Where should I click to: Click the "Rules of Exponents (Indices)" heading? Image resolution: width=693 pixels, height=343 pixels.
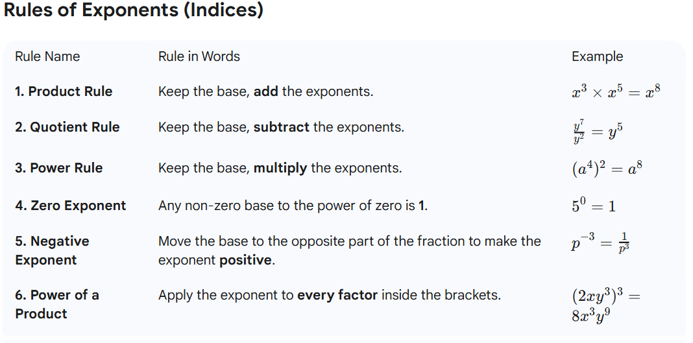pyautogui.click(x=134, y=12)
